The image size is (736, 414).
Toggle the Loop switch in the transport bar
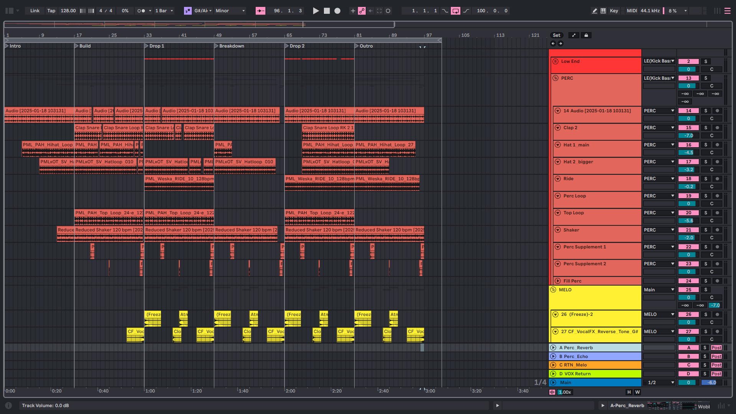pos(455,11)
